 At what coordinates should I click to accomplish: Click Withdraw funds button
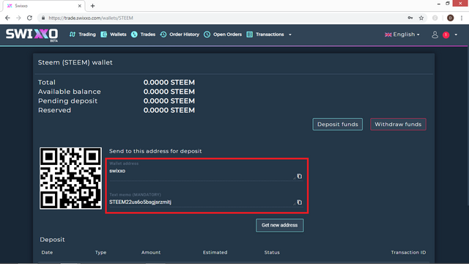[398, 124]
